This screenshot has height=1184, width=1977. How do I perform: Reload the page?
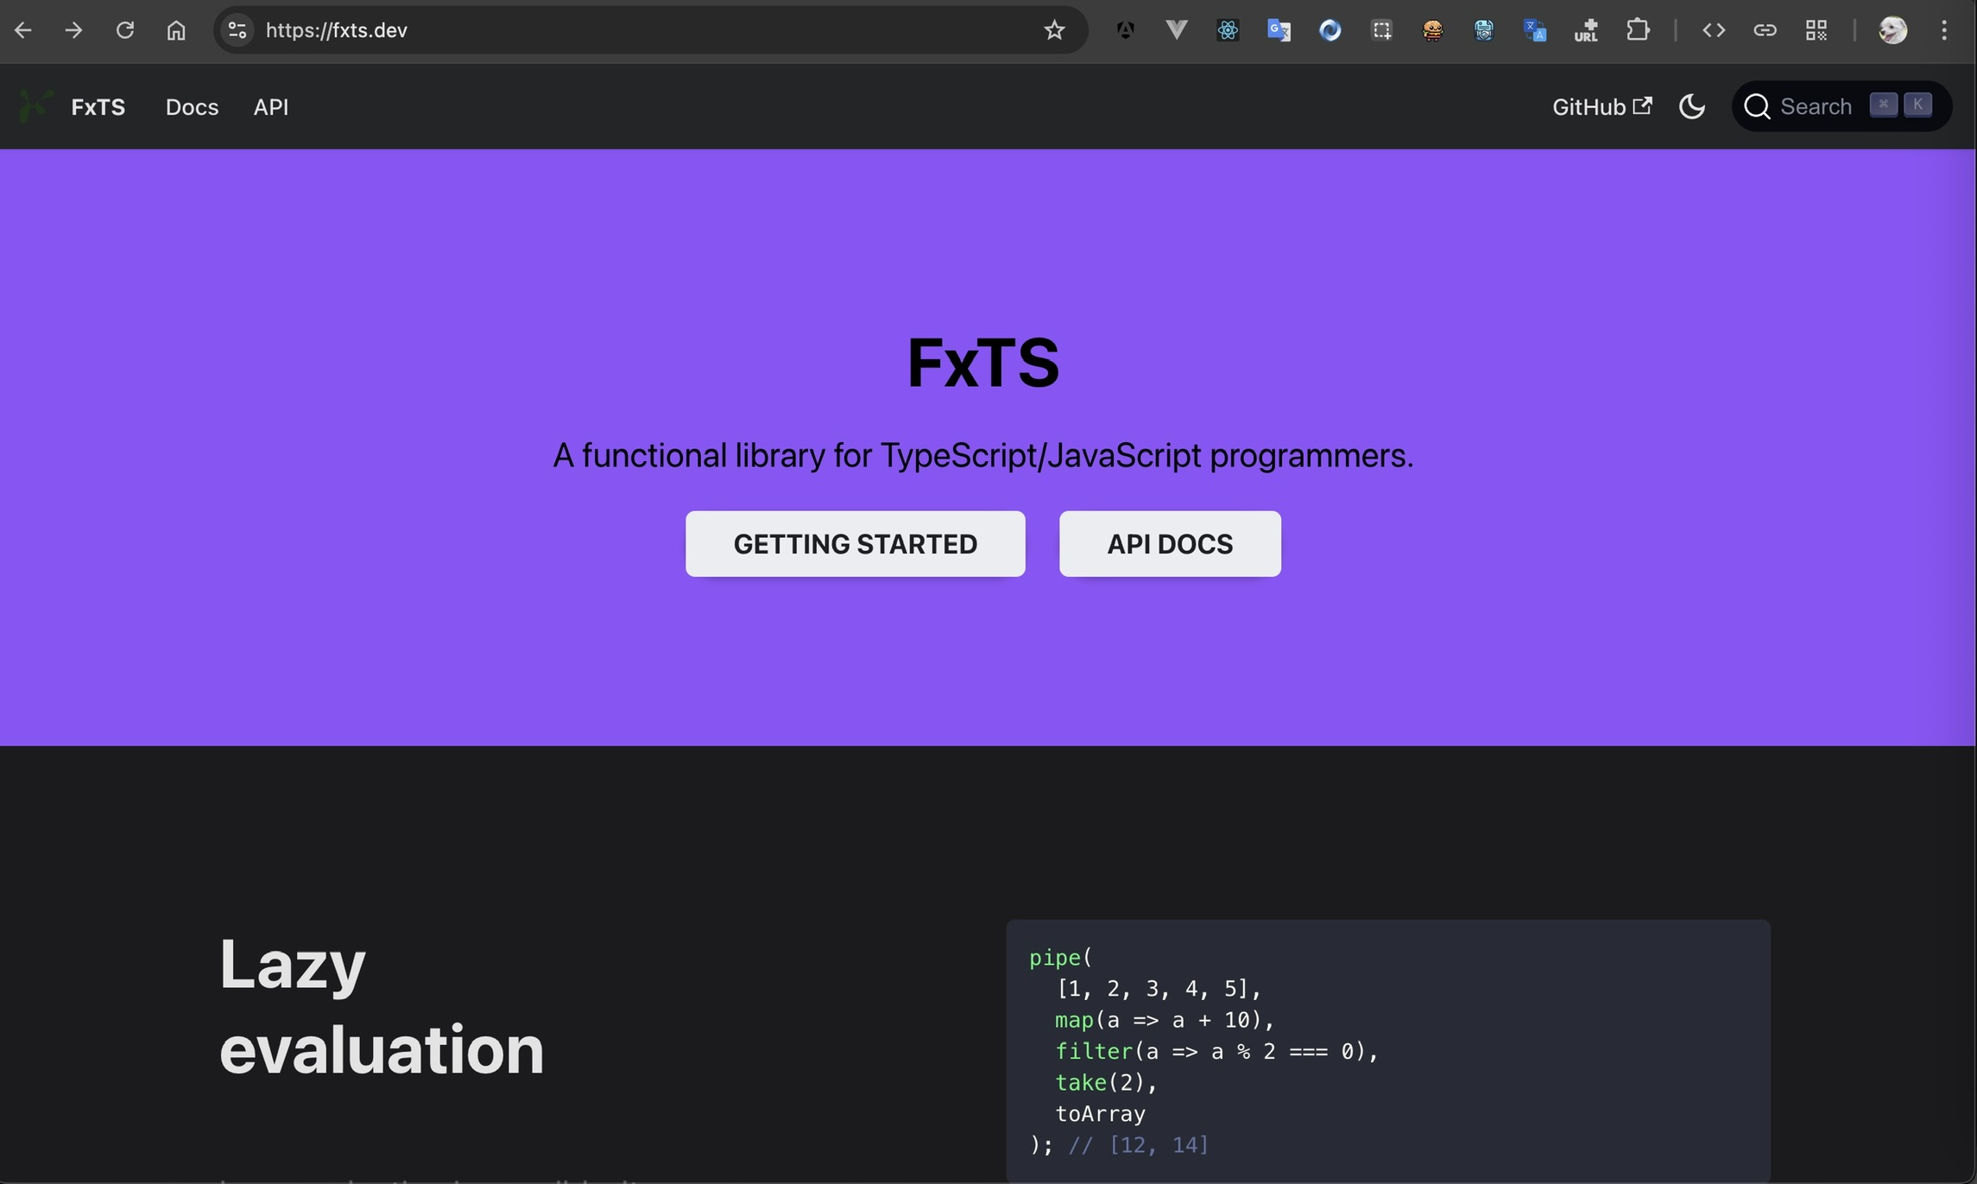(125, 30)
